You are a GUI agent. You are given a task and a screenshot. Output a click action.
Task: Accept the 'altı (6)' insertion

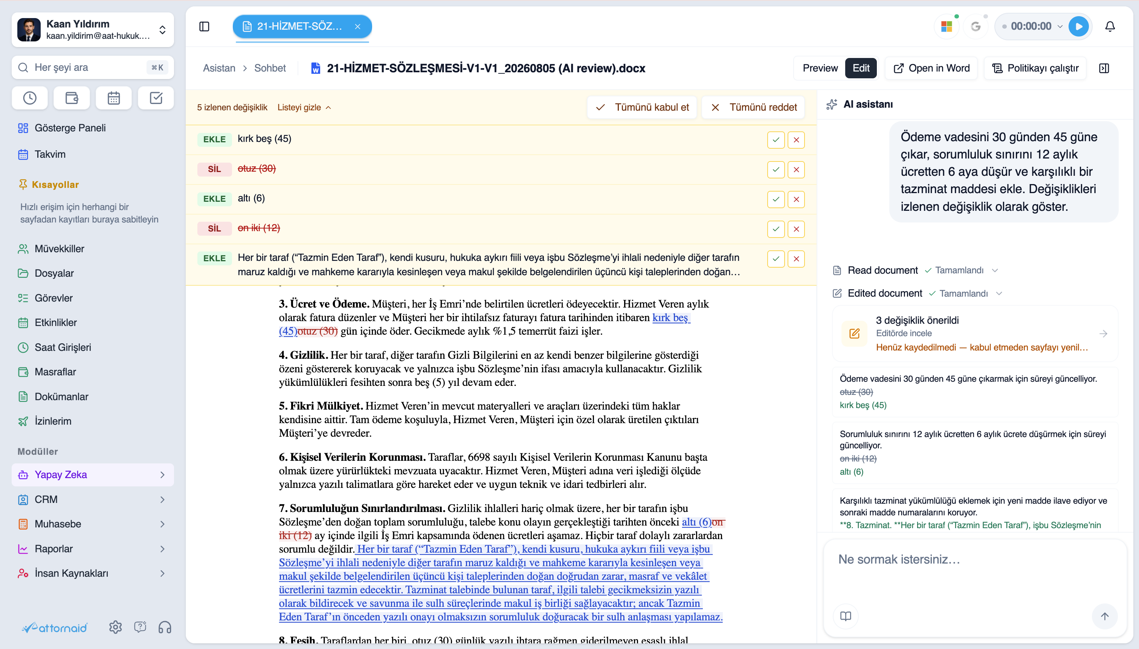(776, 199)
